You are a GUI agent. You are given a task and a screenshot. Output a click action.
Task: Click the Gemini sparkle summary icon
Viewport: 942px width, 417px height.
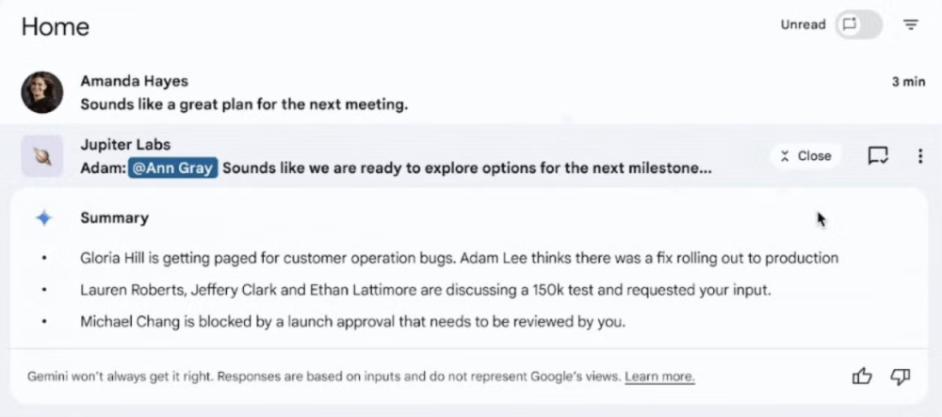point(44,218)
